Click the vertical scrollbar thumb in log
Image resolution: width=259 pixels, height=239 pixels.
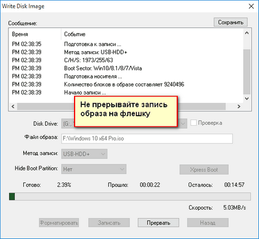(x=247, y=72)
